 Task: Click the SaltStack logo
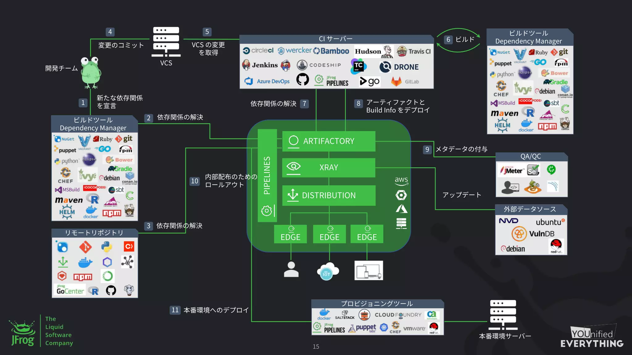click(345, 315)
